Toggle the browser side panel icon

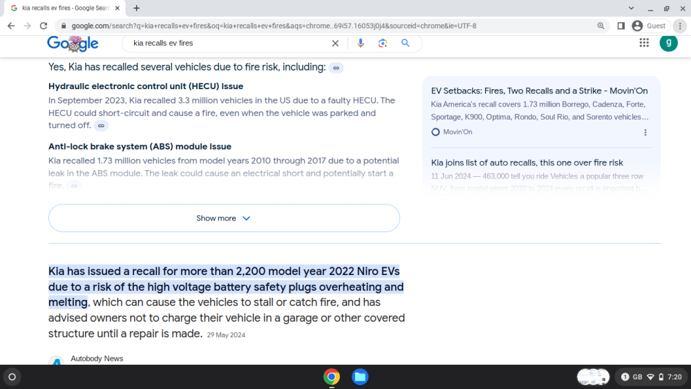point(621,26)
